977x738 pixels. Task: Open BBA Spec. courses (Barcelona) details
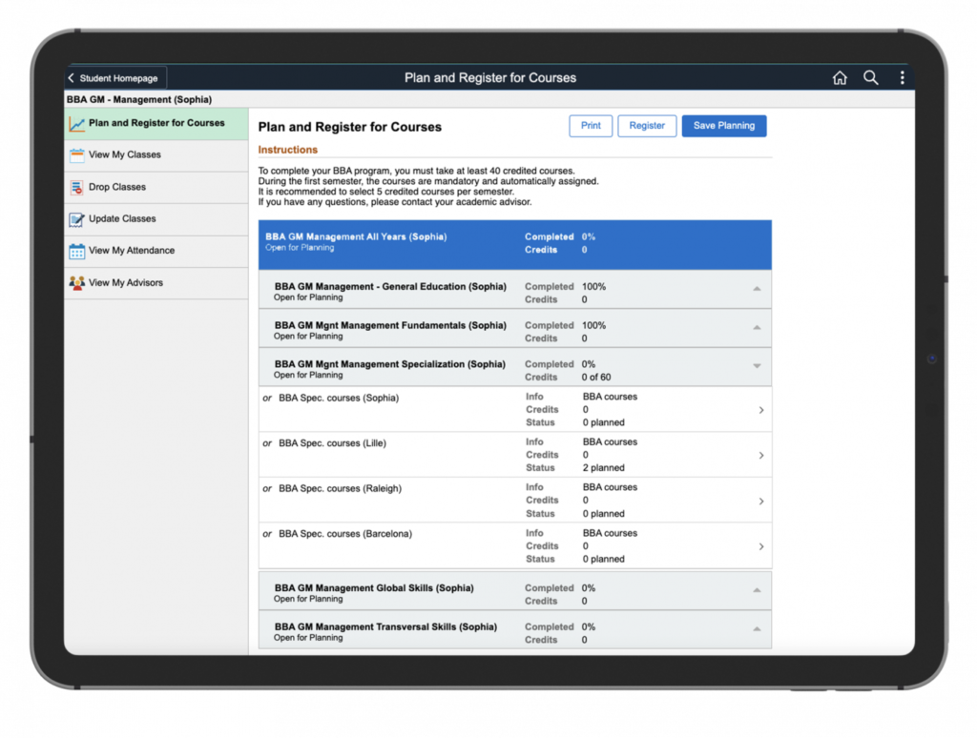coord(759,545)
